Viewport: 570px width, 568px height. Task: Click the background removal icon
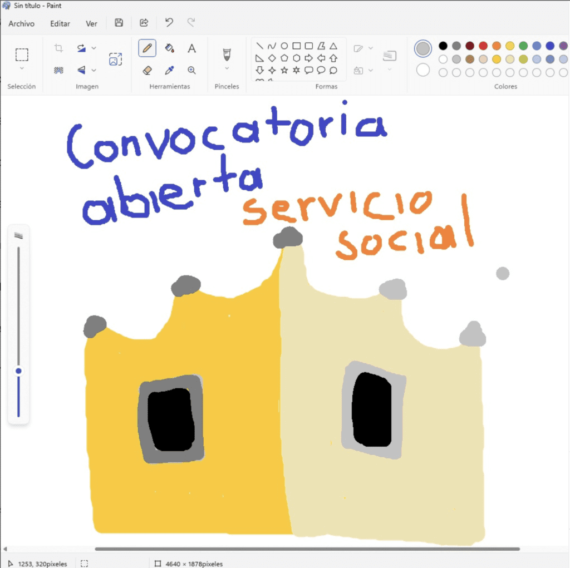(x=58, y=70)
